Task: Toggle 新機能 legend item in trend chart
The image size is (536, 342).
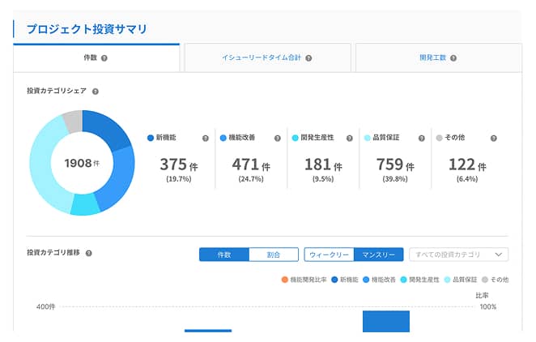Action: pos(345,280)
